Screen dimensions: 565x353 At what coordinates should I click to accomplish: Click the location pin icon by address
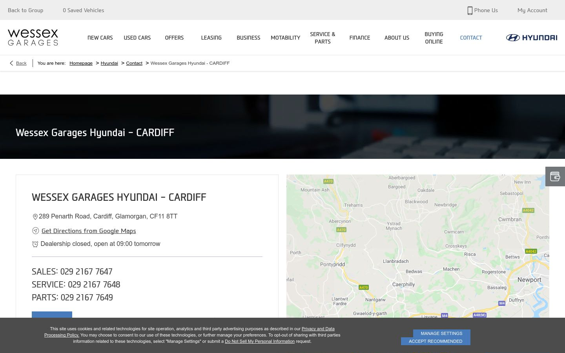tap(35, 217)
